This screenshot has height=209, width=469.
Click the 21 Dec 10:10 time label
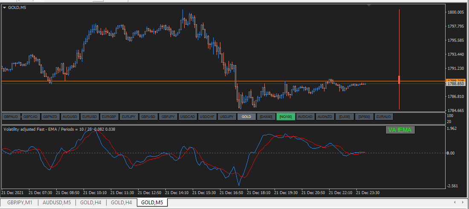tap(95, 192)
